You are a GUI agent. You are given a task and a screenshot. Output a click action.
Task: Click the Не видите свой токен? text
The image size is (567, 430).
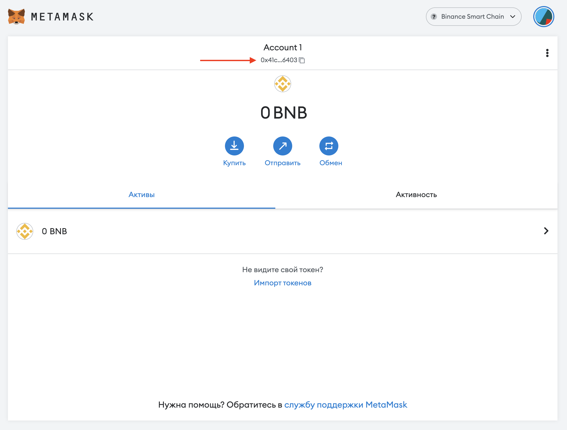coord(282,270)
